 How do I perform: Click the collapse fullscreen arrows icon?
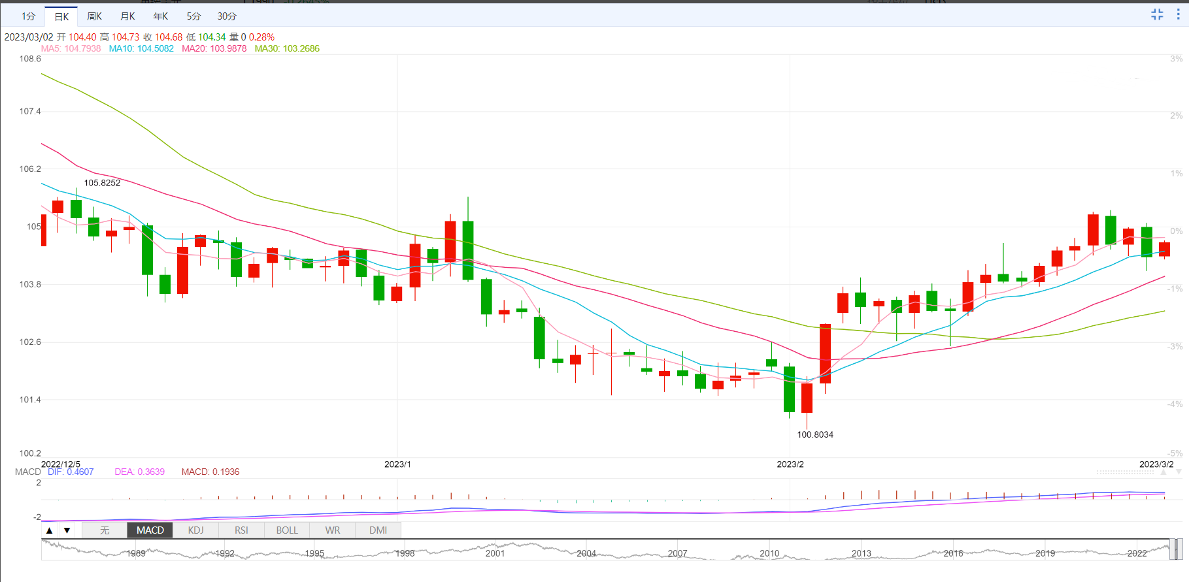click(x=1157, y=14)
